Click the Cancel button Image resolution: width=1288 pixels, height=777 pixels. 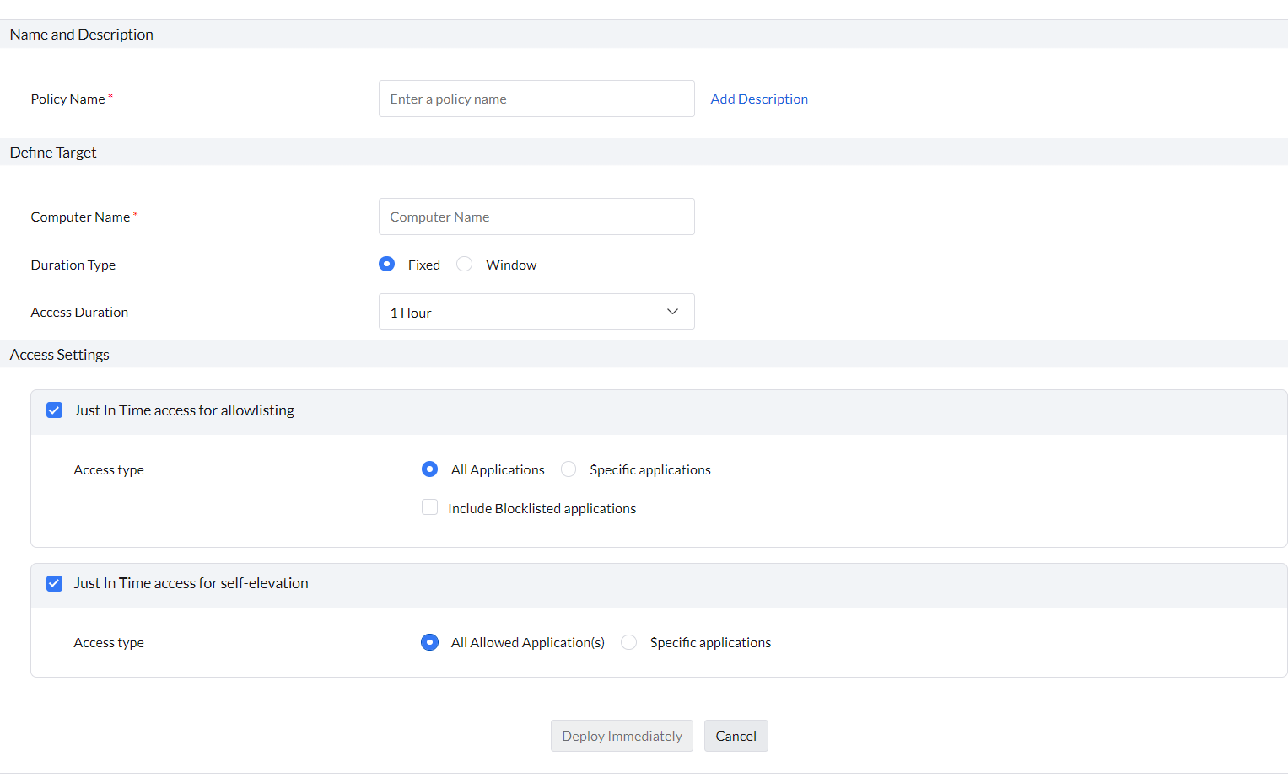click(x=736, y=736)
